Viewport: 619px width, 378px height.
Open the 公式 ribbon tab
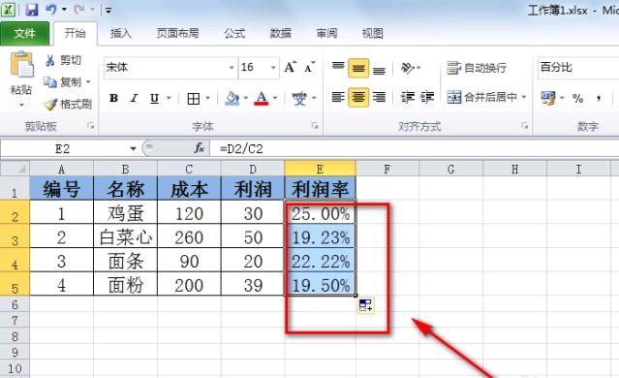click(234, 33)
